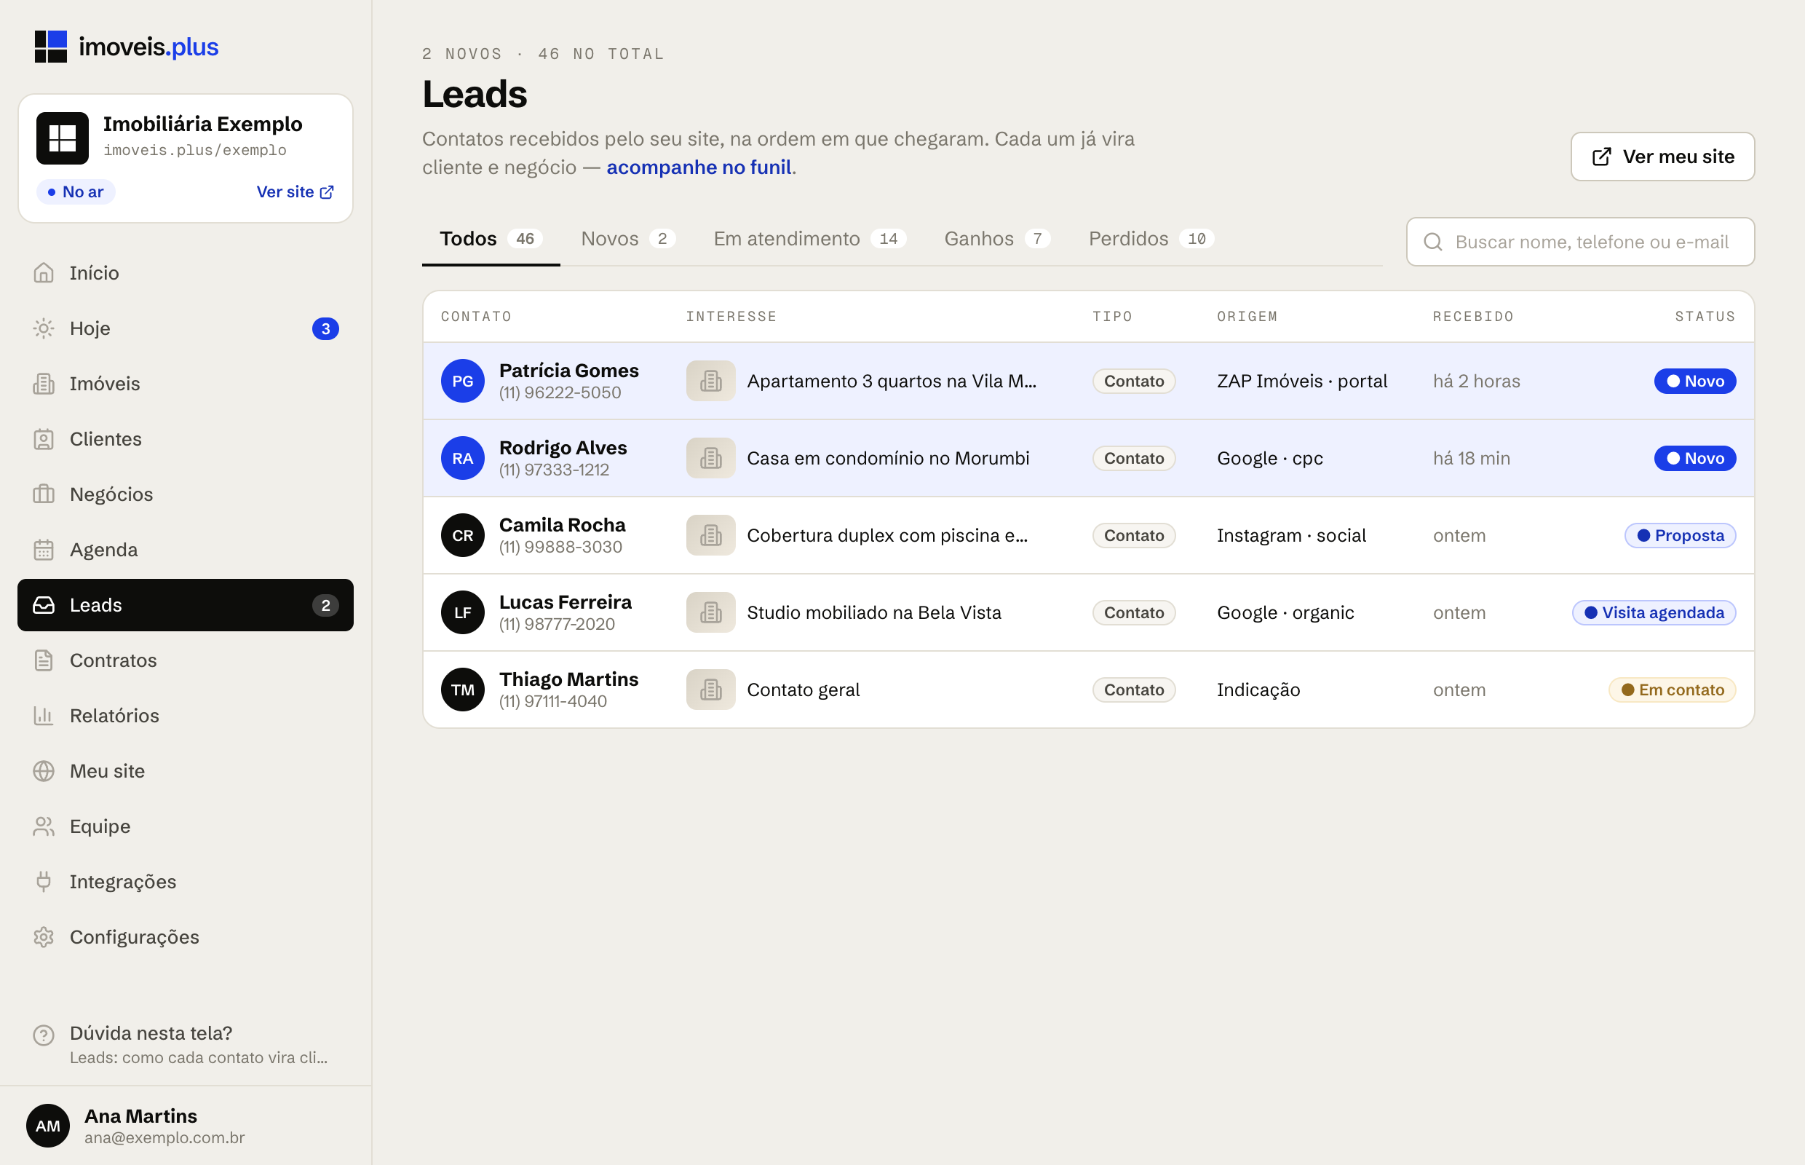Click Novo status badge for Rodrigo Alves
The image size is (1805, 1165).
[1694, 459]
